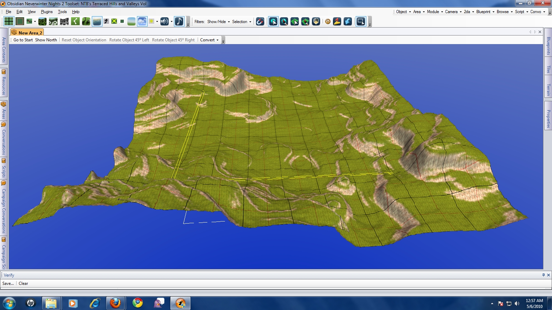Toggle the occupied tile grid display
This screenshot has width=552, height=310.
pos(20,21)
